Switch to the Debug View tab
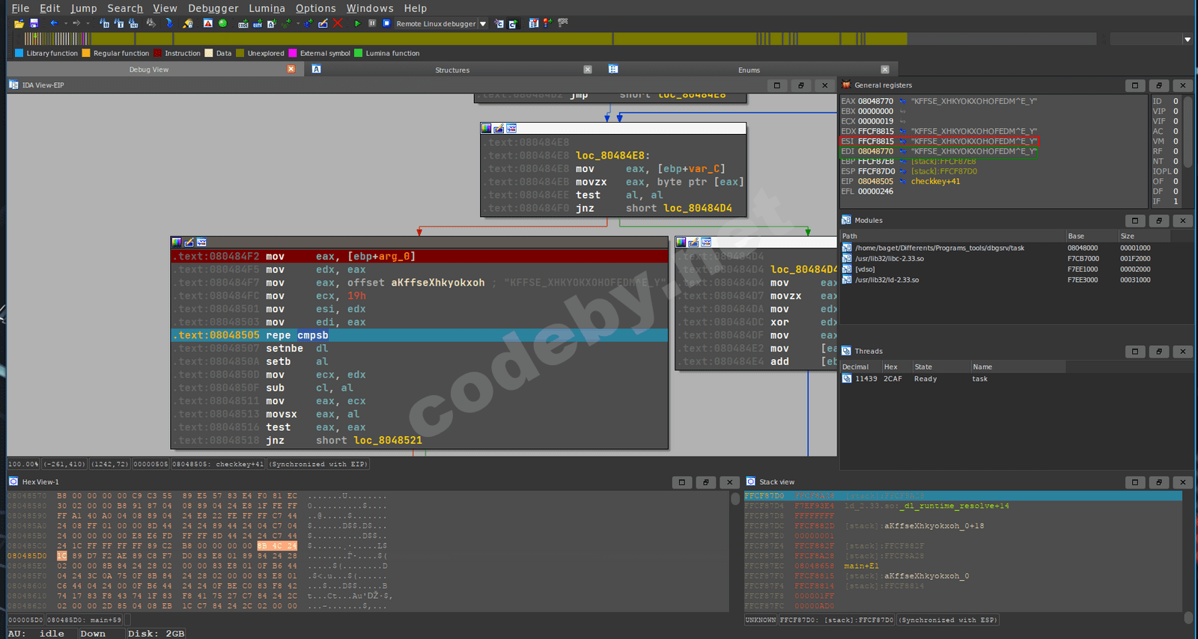This screenshot has width=1198, height=639. [x=149, y=70]
